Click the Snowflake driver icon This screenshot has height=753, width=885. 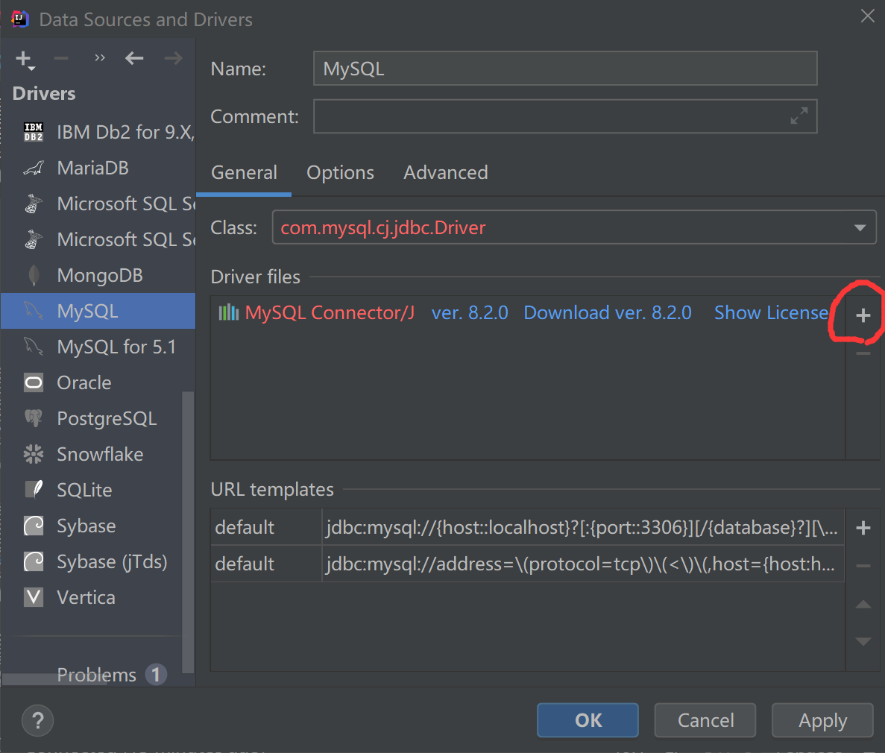(x=34, y=454)
